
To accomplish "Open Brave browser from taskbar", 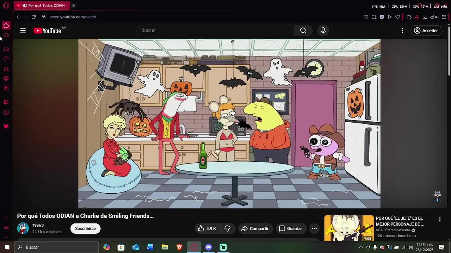I will pyautogui.click(x=179, y=247).
